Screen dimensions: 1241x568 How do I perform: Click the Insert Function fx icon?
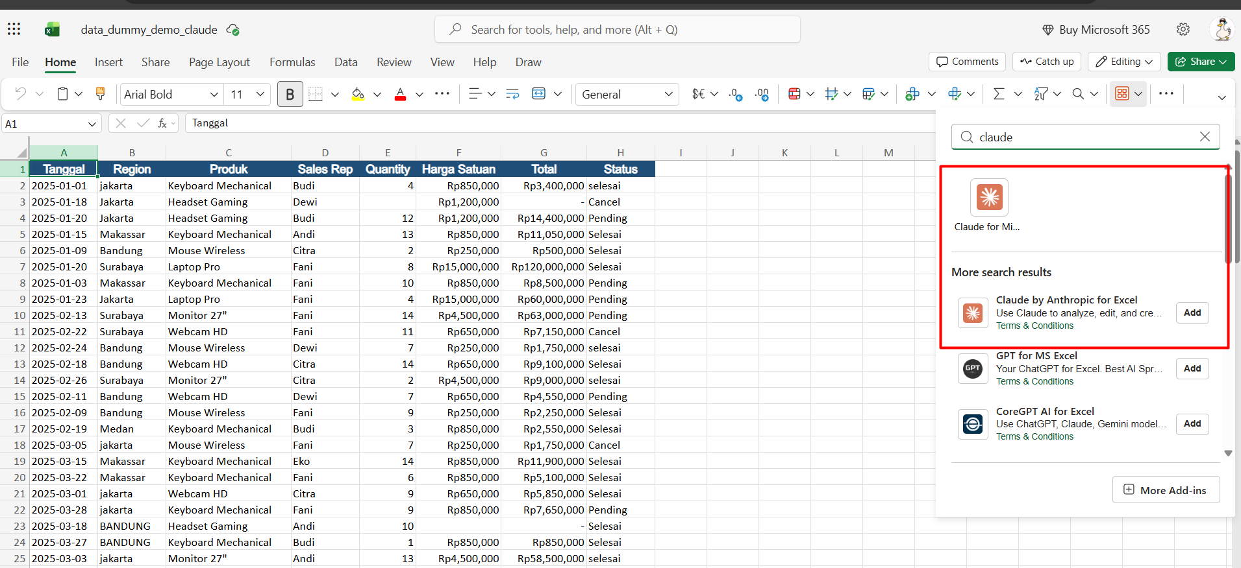point(162,123)
